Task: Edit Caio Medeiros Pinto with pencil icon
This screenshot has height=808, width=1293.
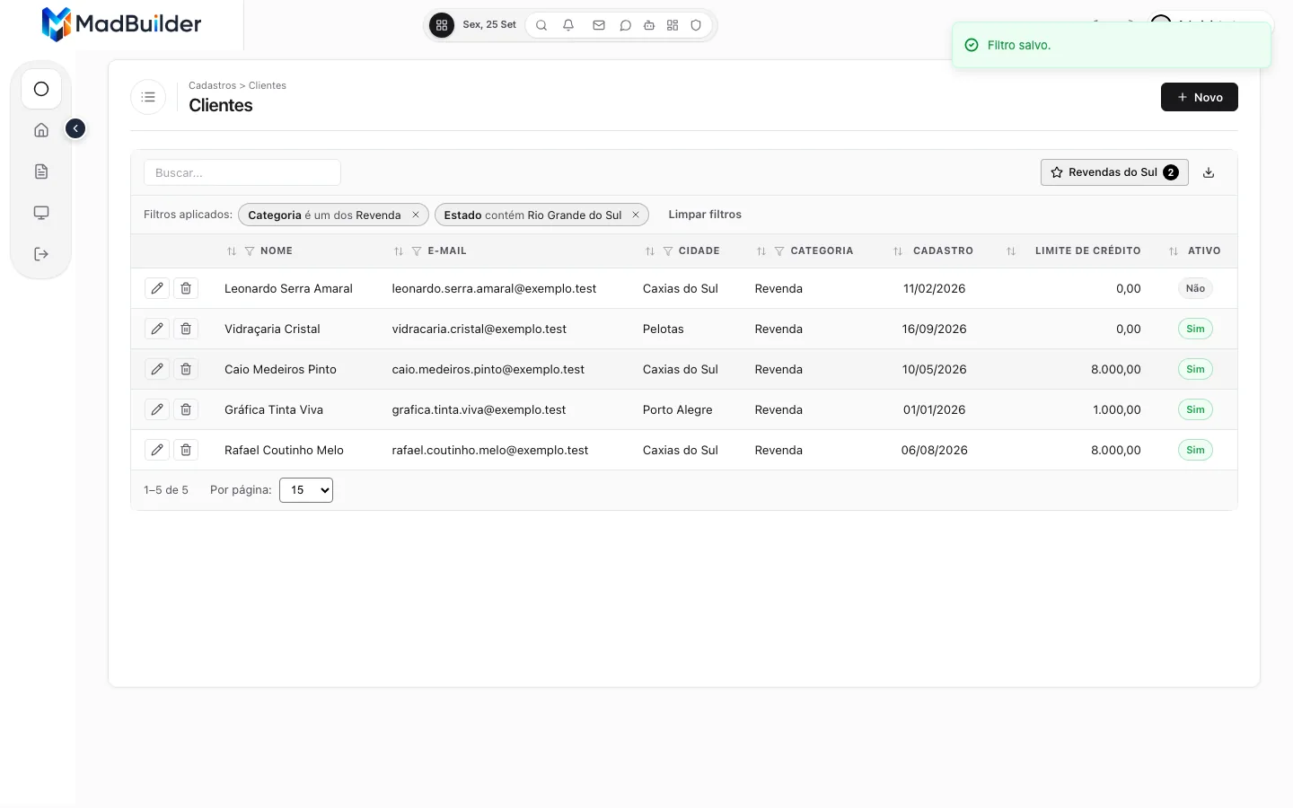Action: (157, 369)
